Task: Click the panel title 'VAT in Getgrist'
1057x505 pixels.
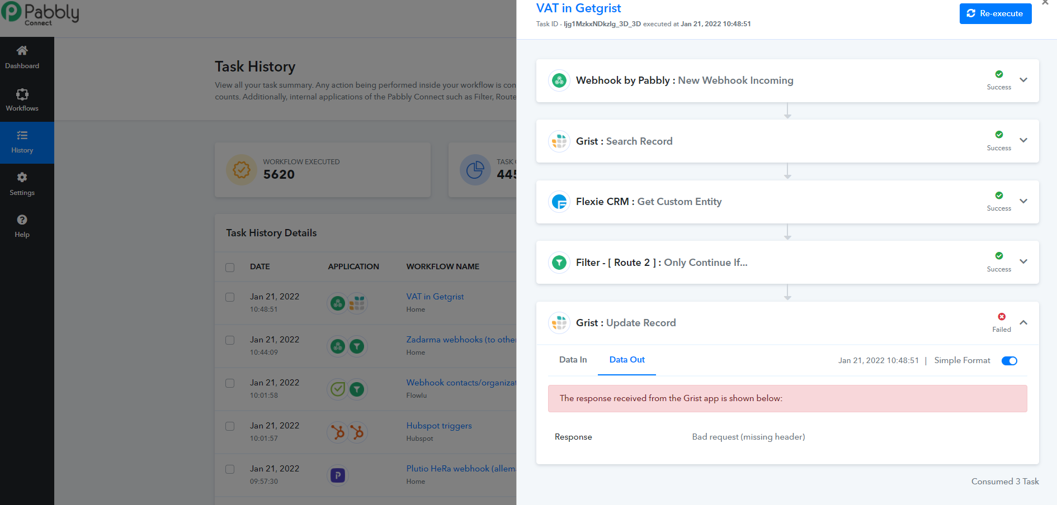Action: click(578, 8)
